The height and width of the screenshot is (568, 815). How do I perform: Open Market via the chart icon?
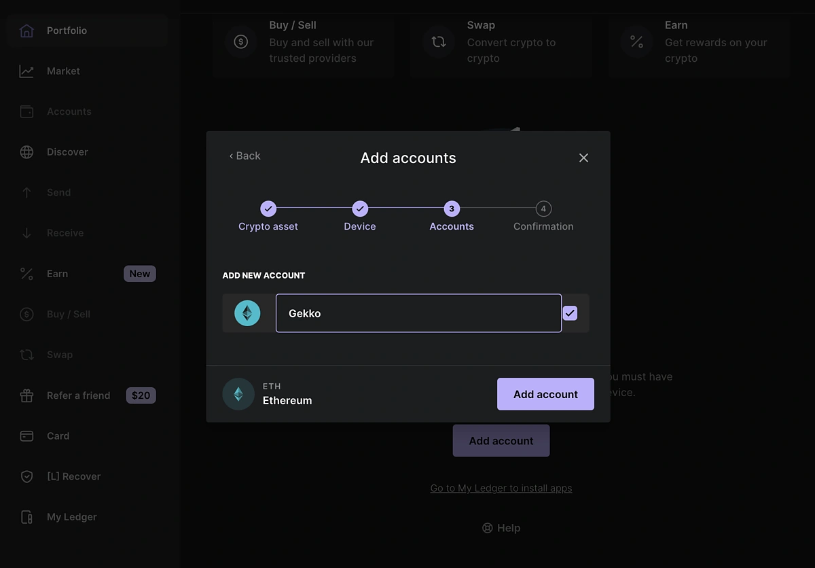(26, 71)
